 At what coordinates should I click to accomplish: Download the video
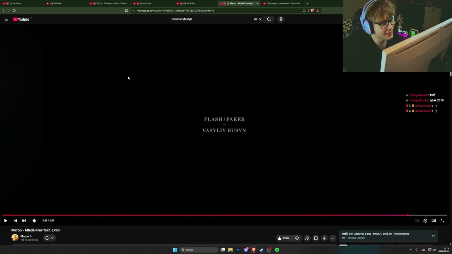tap(324, 238)
